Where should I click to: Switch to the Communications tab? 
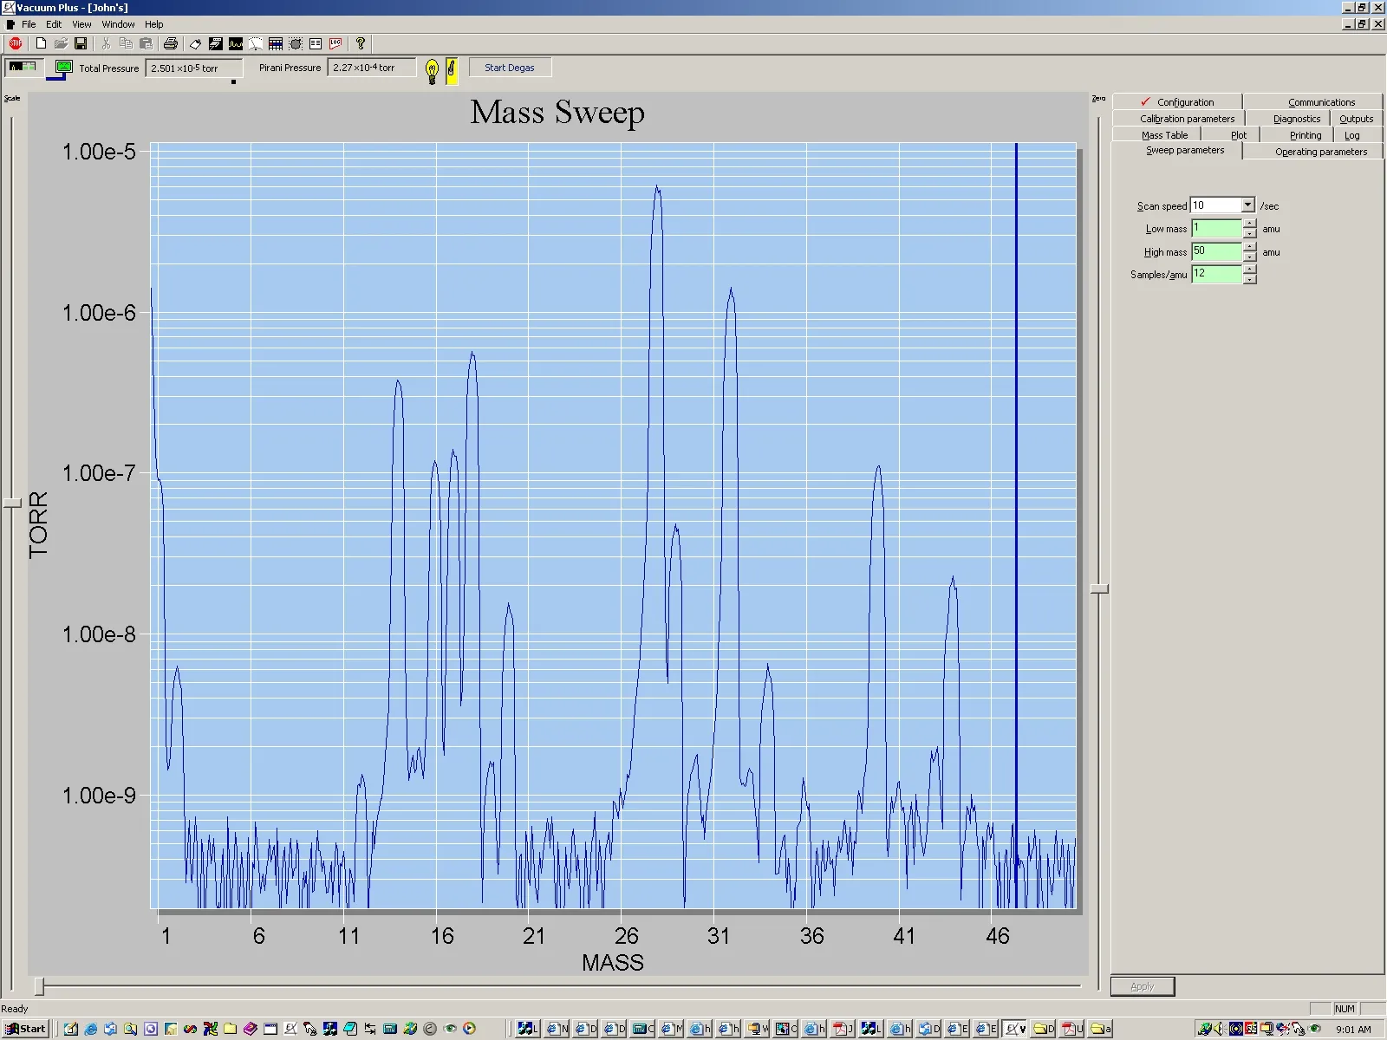(x=1314, y=101)
